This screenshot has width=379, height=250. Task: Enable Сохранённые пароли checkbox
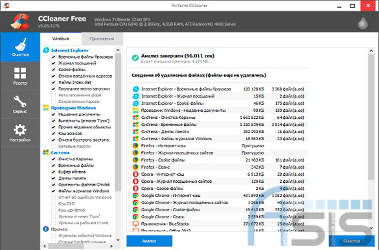53,101
